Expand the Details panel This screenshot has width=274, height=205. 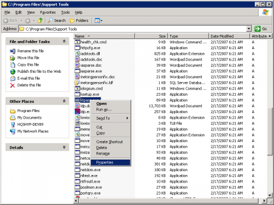pyautogui.click(x=64, y=147)
